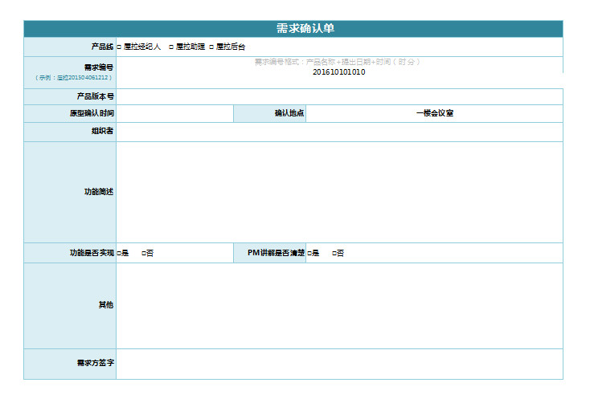This screenshot has height=399, width=590.
Task: Click the gray 需求编号格式 hint text
Action: click(x=337, y=62)
